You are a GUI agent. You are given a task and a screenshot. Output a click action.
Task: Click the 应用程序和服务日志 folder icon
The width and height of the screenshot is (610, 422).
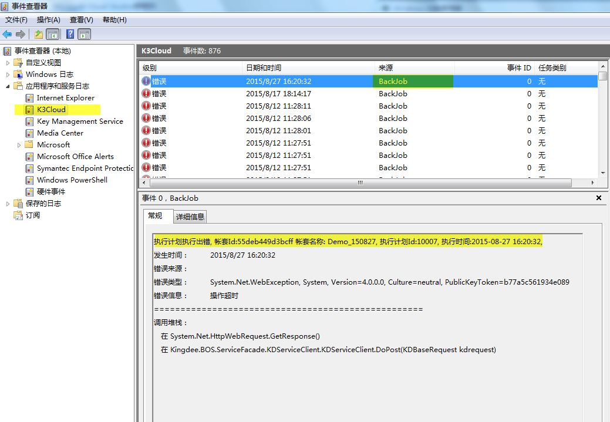(x=18, y=86)
